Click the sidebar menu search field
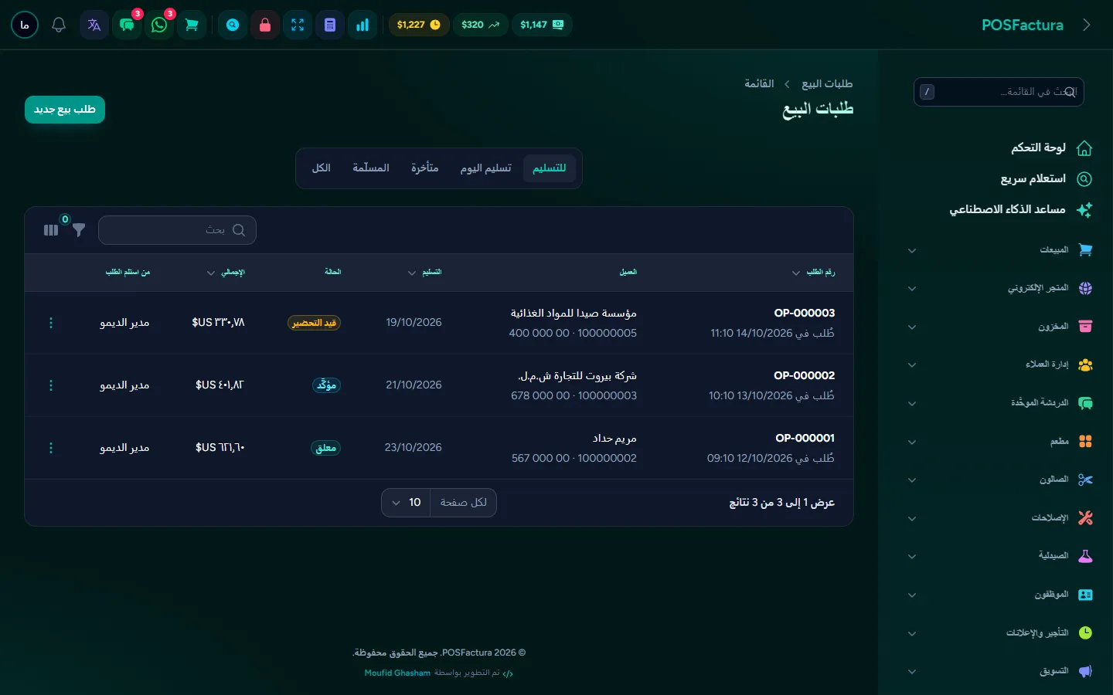This screenshot has width=1113, height=695. pos(999,92)
